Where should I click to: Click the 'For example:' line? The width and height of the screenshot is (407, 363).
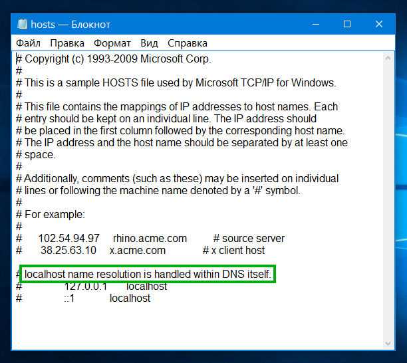51,214
